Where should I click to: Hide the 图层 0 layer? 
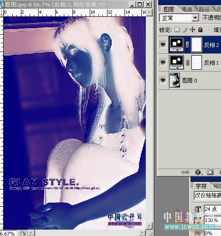163,80
